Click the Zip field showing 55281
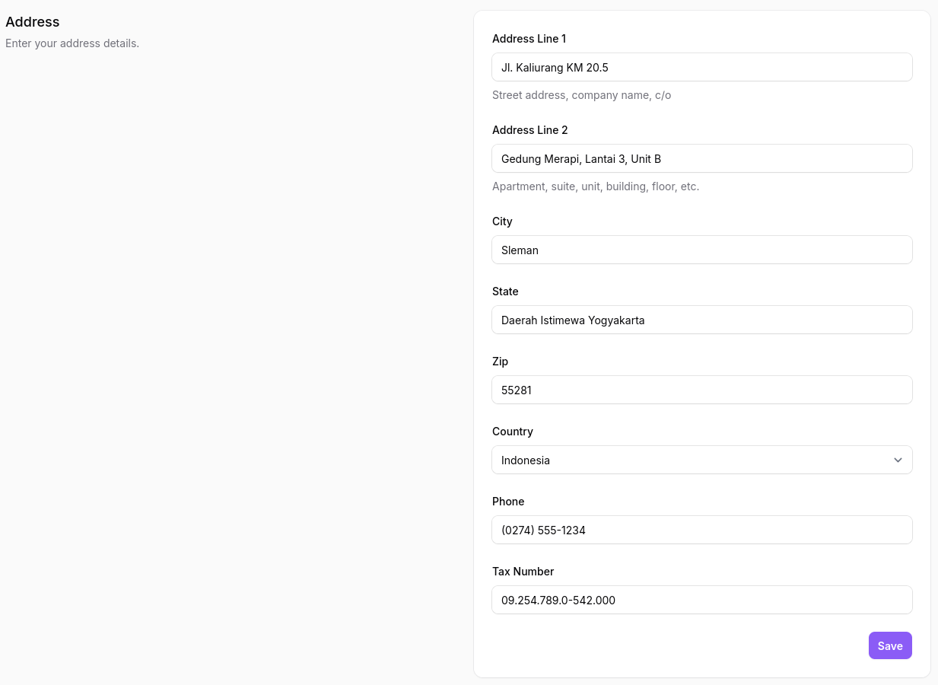Viewport: 938px width, 685px height. (x=701, y=390)
